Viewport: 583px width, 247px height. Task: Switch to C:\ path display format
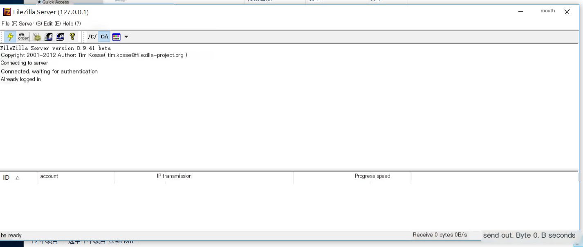pyautogui.click(x=105, y=37)
